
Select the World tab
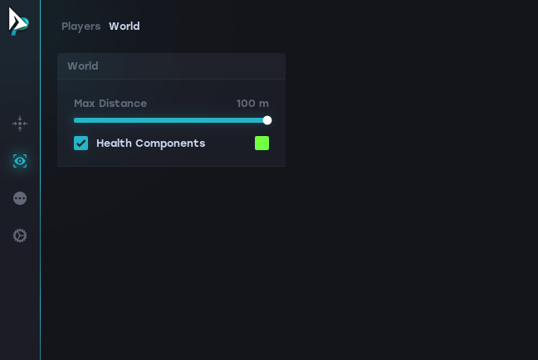[125, 27]
